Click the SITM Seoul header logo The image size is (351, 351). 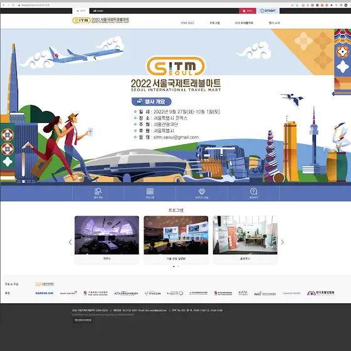(100, 21)
